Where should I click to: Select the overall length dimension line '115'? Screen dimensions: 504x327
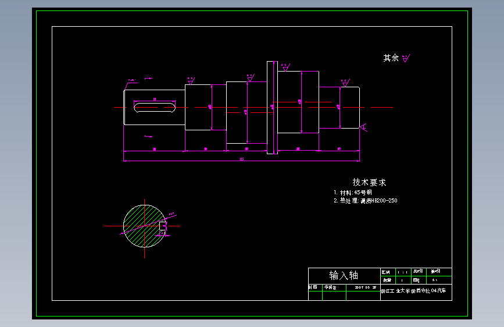241,160
